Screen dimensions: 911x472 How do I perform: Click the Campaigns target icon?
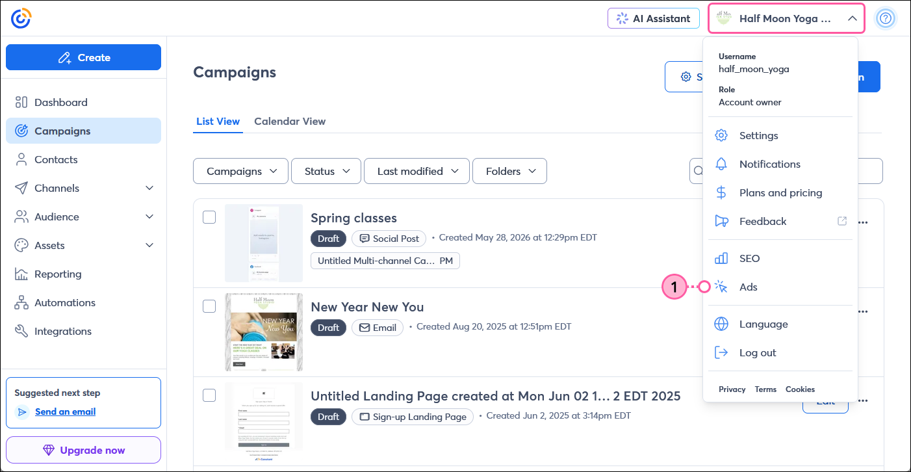pos(21,131)
